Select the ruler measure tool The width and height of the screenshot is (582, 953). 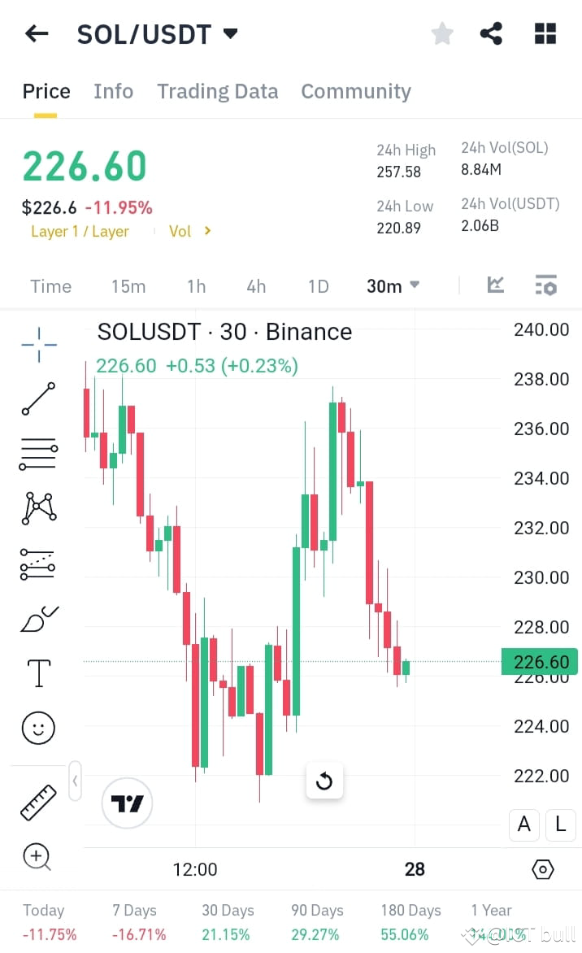tap(37, 801)
